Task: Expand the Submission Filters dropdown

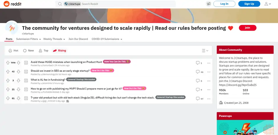Action: click(x=29, y=39)
